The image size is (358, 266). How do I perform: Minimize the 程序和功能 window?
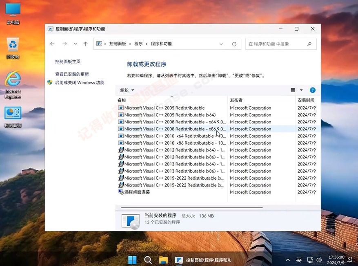pyautogui.click(x=280, y=29)
